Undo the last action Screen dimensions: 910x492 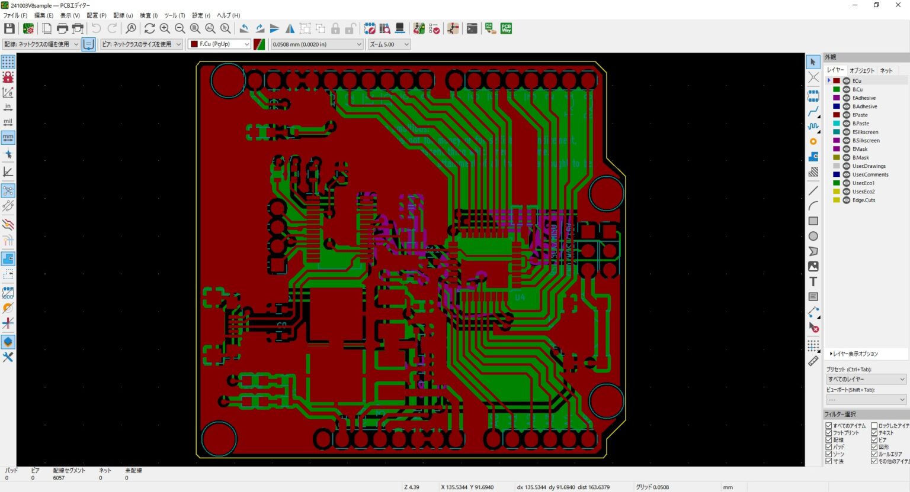pos(97,28)
